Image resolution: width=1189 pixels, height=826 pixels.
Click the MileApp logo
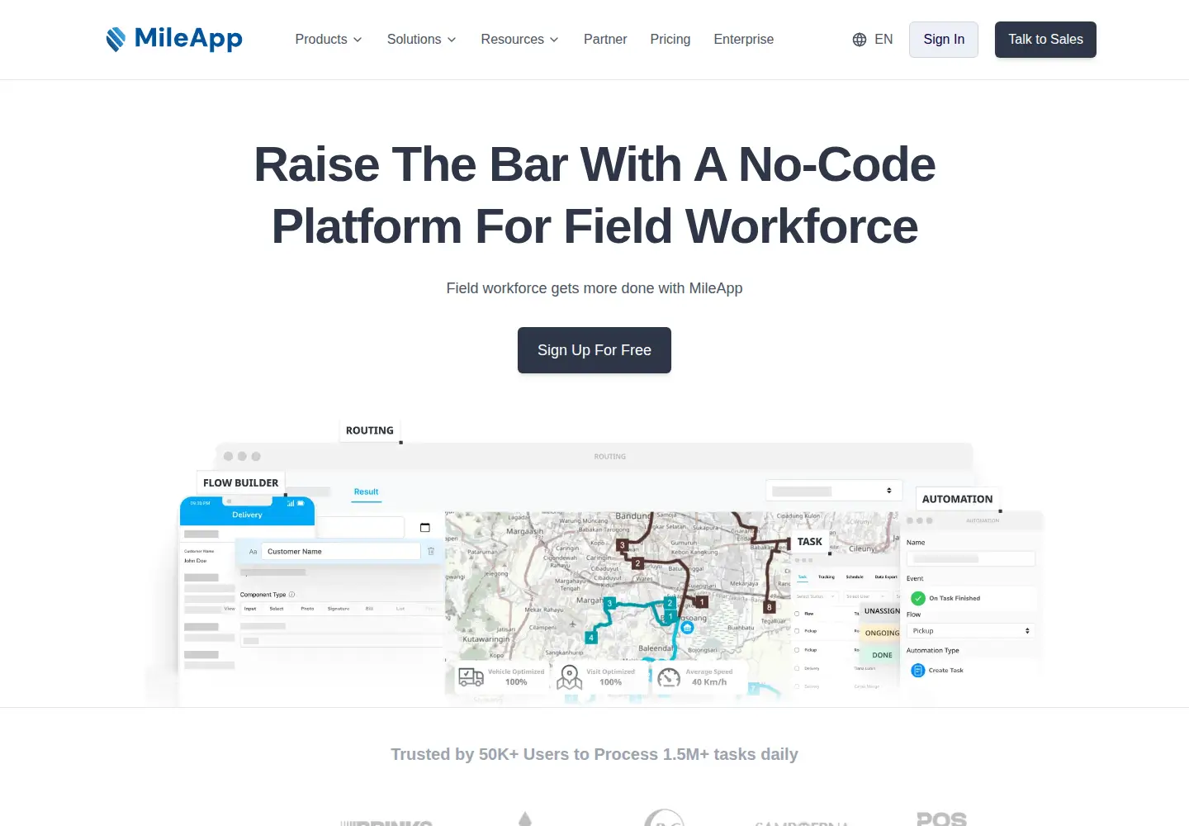[x=174, y=39]
